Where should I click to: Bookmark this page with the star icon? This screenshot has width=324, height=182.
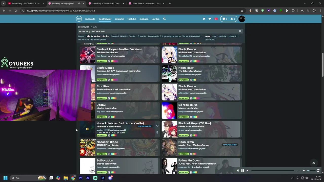tap(242, 11)
